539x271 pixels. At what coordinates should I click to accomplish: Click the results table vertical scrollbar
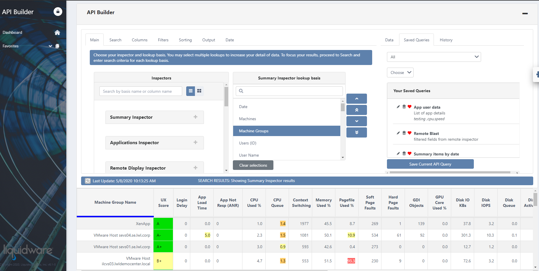click(535, 199)
